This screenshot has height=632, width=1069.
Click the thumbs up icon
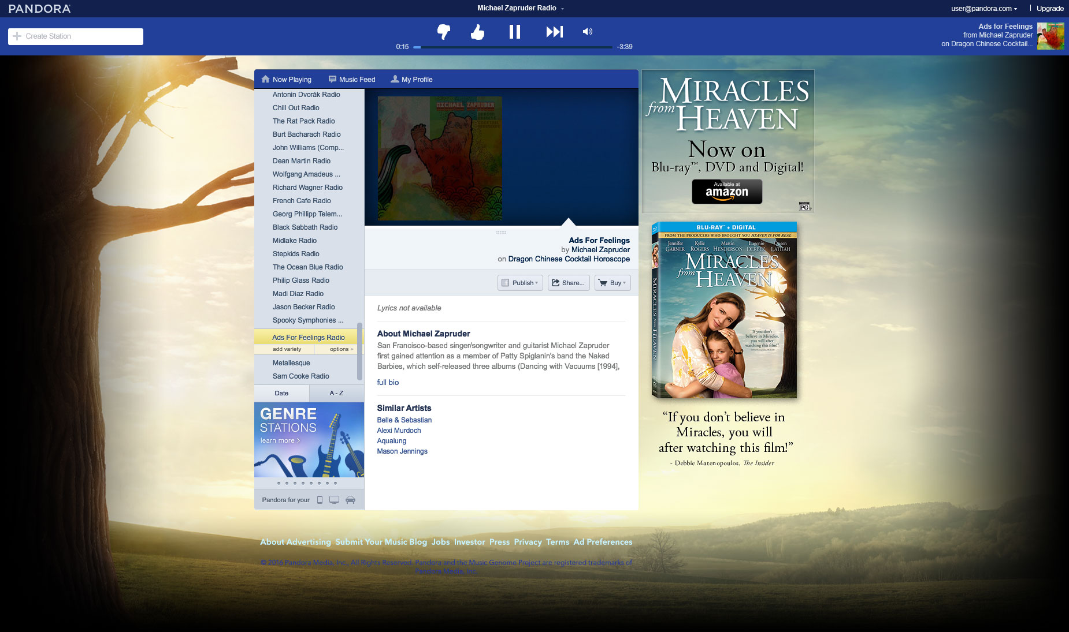click(x=477, y=32)
